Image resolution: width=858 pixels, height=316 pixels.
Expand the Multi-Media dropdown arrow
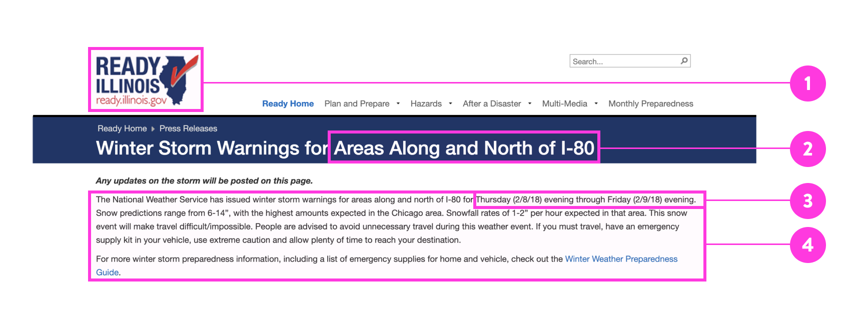(596, 103)
